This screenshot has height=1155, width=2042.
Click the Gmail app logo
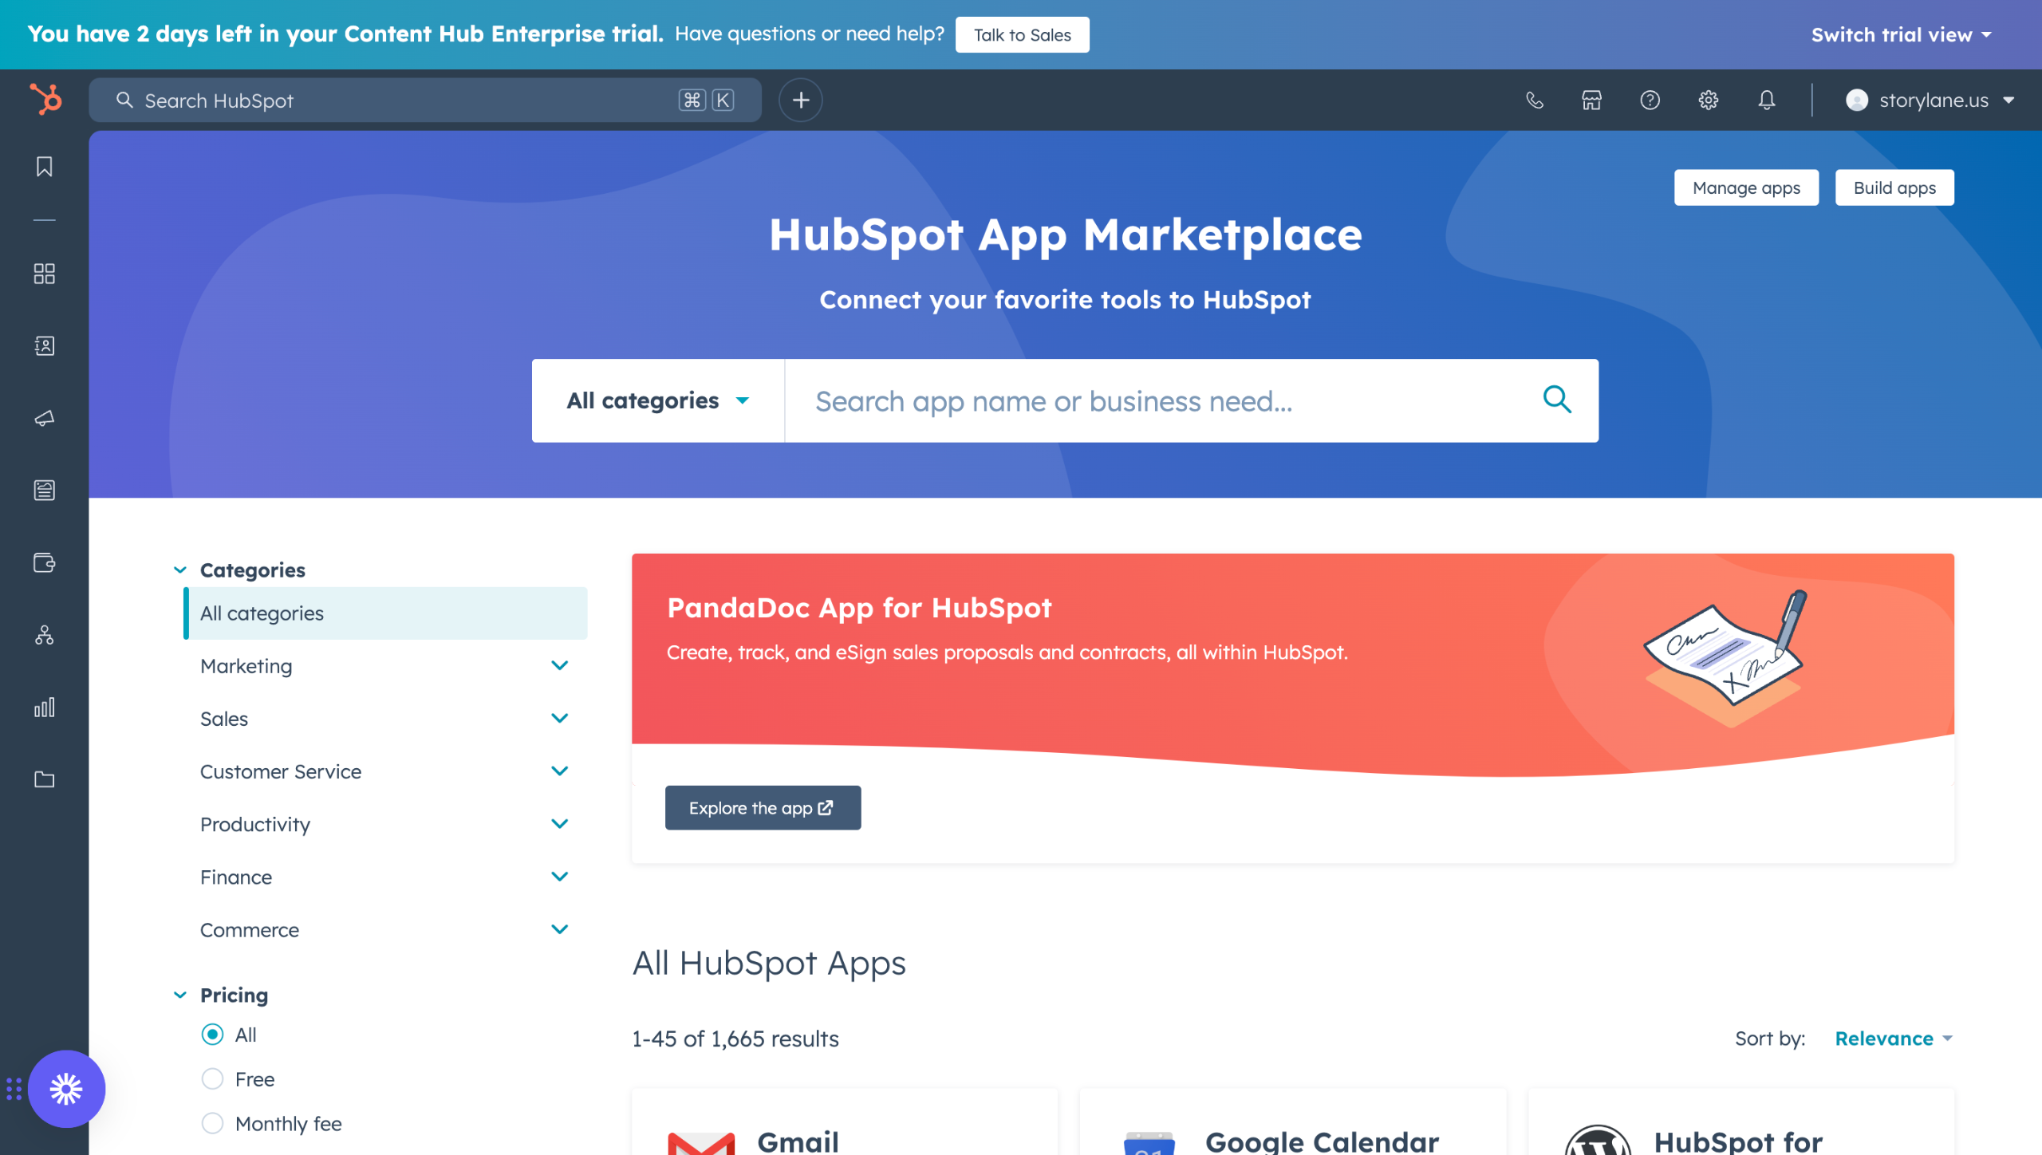click(700, 1142)
